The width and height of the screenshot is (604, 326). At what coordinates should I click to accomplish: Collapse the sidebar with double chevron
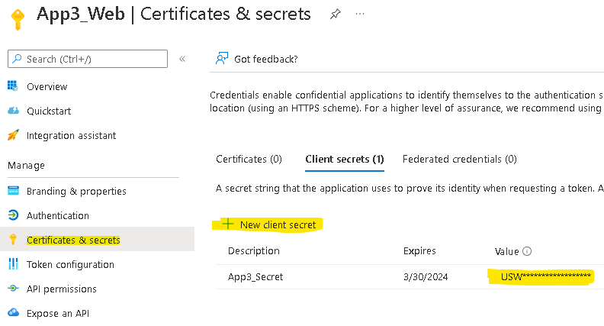182,59
